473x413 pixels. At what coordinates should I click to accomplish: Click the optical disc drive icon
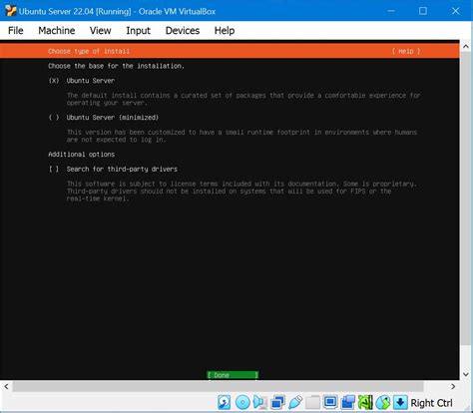[x=242, y=402]
